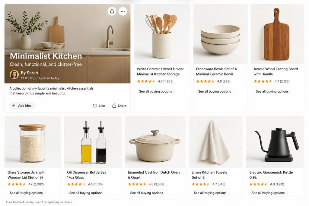See buying options for Electric Gooseneck Kettle
Screen dimensions: 309x206
268,193
